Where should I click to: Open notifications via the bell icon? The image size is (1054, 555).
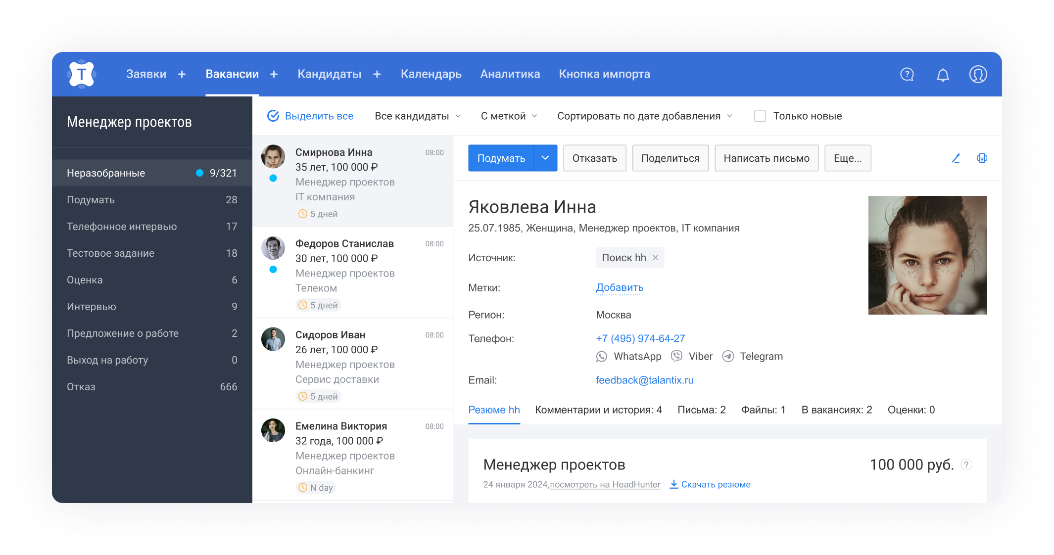pyautogui.click(x=942, y=74)
